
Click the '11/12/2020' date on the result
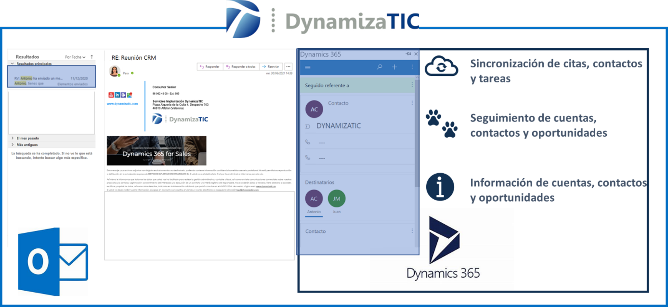79,78
